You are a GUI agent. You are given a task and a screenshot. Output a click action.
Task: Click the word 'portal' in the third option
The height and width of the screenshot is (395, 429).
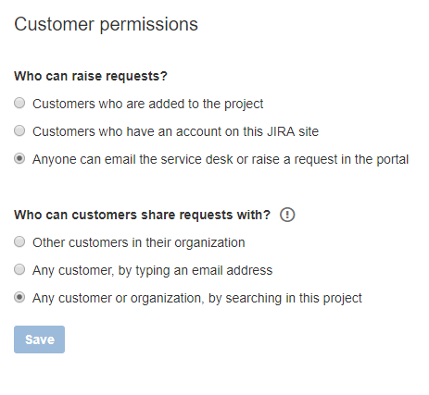point(393,160)
